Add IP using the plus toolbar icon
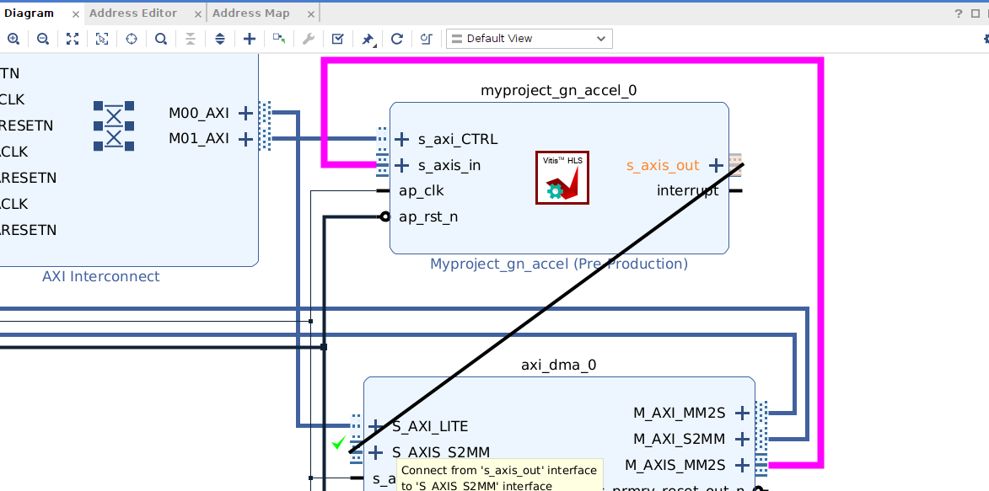Viewport: 989px width, 491px height. 249,39
